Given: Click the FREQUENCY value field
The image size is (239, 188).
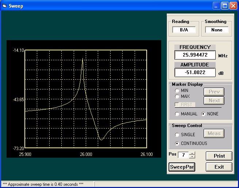Looking at the screenshot, I should click(x=195, y=55).
